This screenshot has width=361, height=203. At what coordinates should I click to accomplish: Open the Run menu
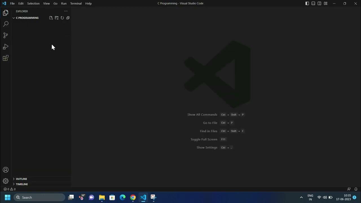coord(64,3)
